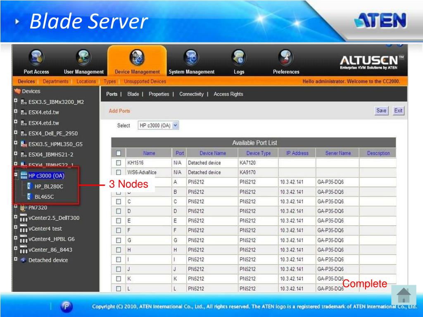Expand the ESXi3.5_HPML350_G5 tree node
Viewport: 423px width, 317px height.
16,143
